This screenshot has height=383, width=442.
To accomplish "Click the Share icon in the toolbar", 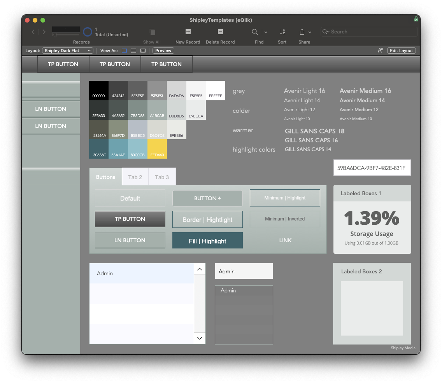I will 303,32.
